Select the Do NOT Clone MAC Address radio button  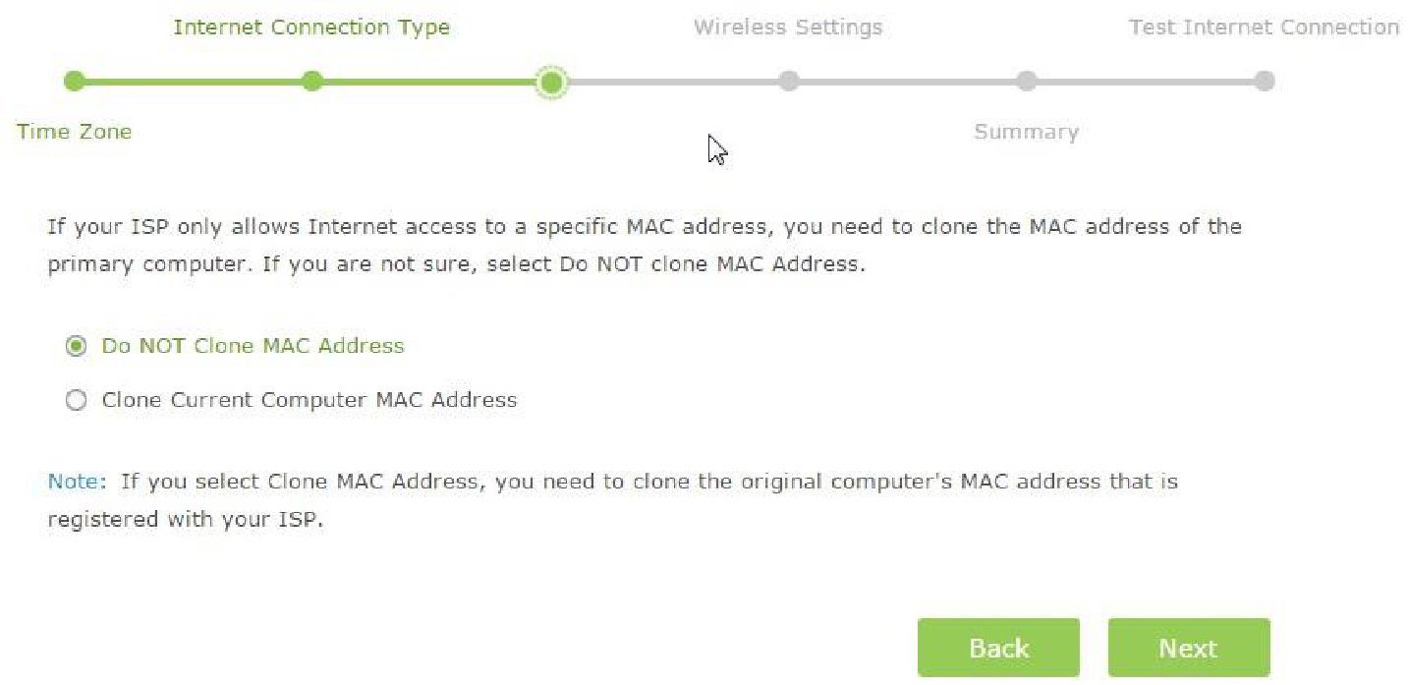pos(76,346)
